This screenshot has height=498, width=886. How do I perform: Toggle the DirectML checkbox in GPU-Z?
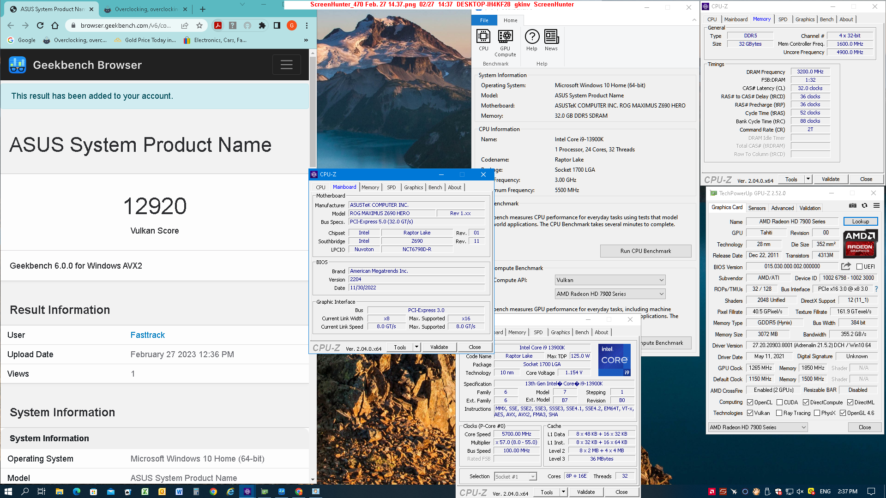click(x=850, y=402)
